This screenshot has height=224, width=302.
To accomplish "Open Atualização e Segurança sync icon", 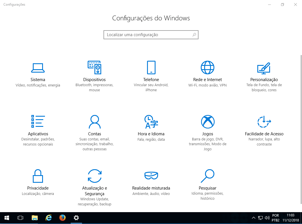I will (x=94, y=176).
